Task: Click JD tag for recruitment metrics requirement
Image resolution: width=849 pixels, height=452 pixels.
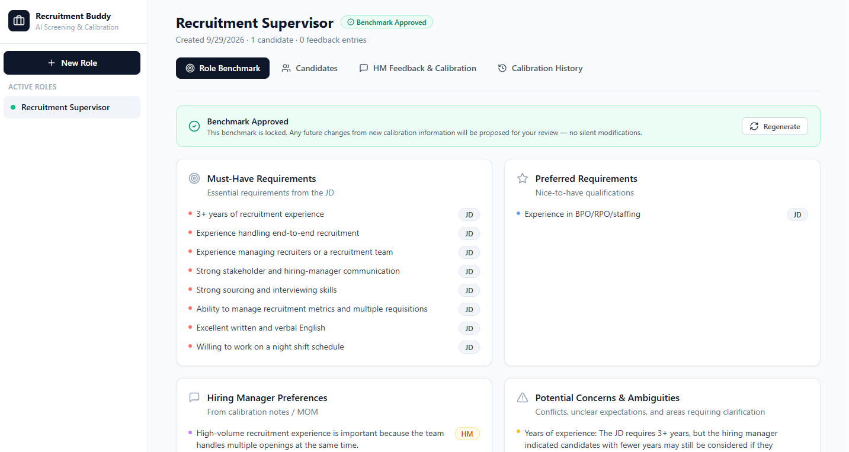Action: [469, 310]
